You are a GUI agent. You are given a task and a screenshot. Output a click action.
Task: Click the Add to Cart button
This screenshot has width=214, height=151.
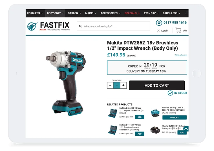[x=157, y=86]
